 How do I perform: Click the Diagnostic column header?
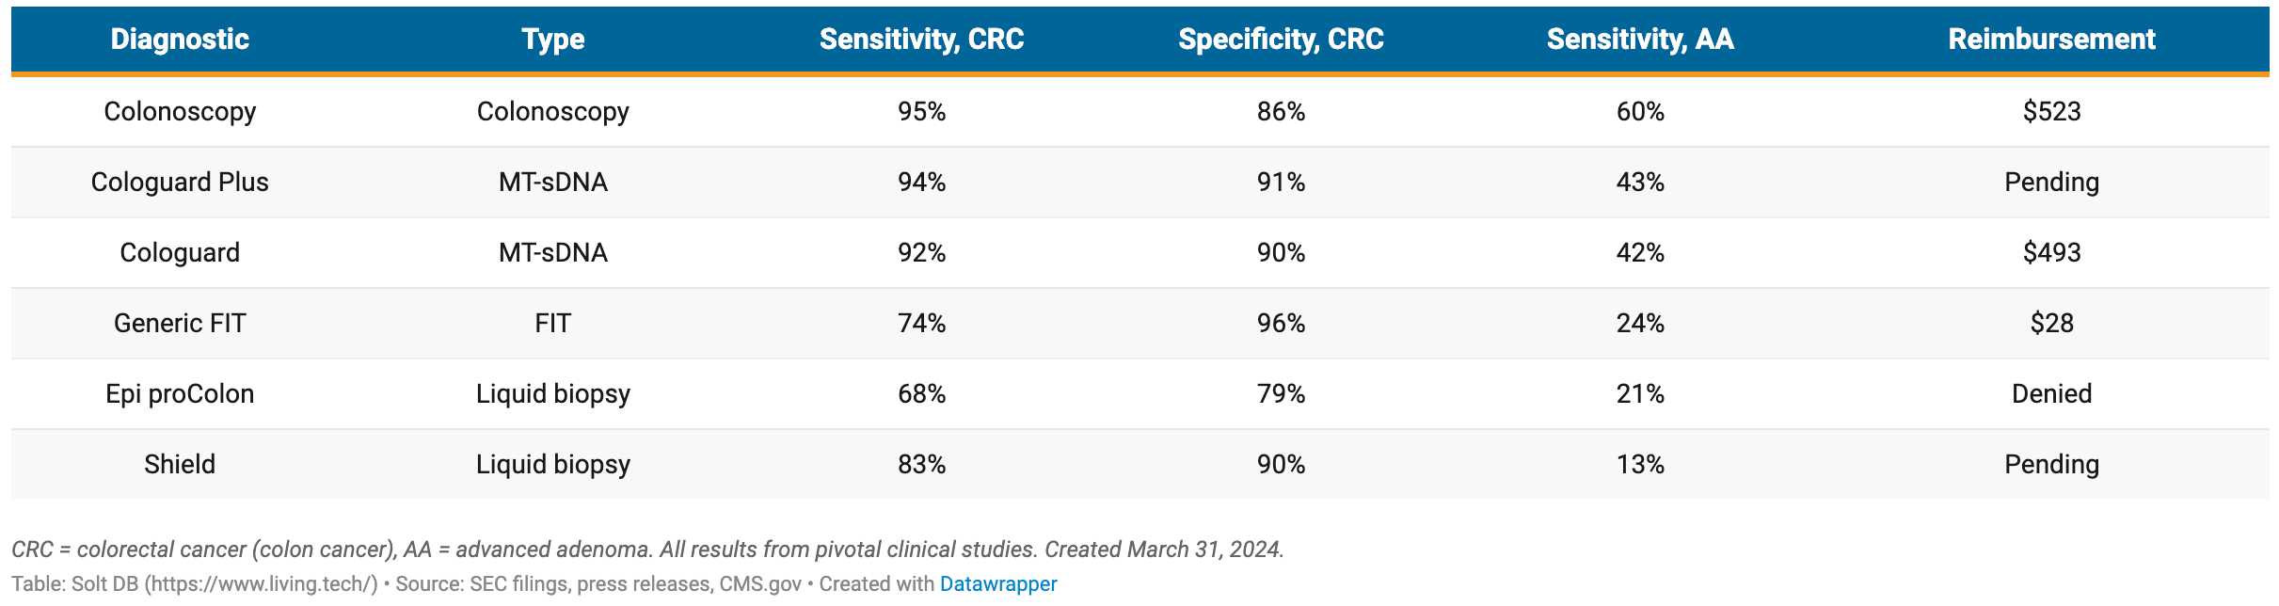[180, 40]
